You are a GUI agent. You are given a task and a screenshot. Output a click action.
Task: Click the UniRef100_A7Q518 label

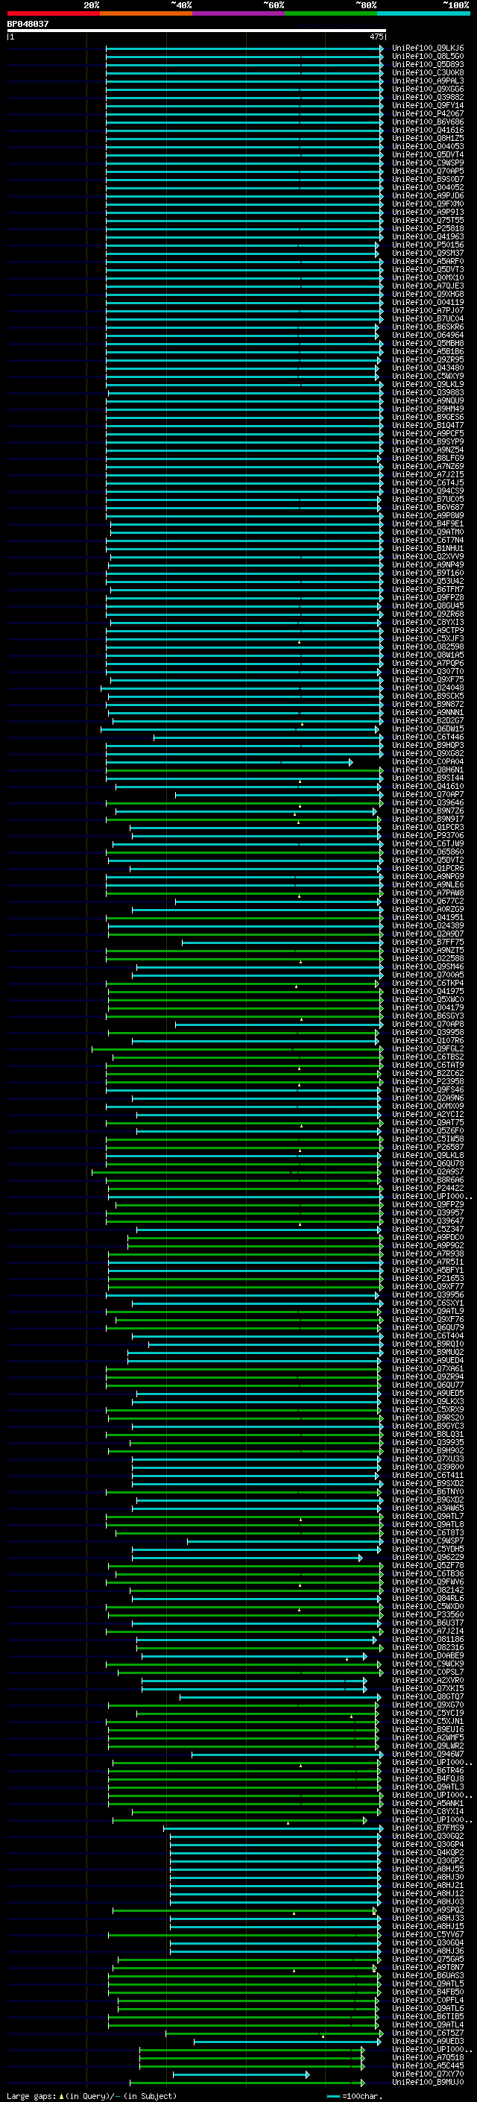point(428,2057)
